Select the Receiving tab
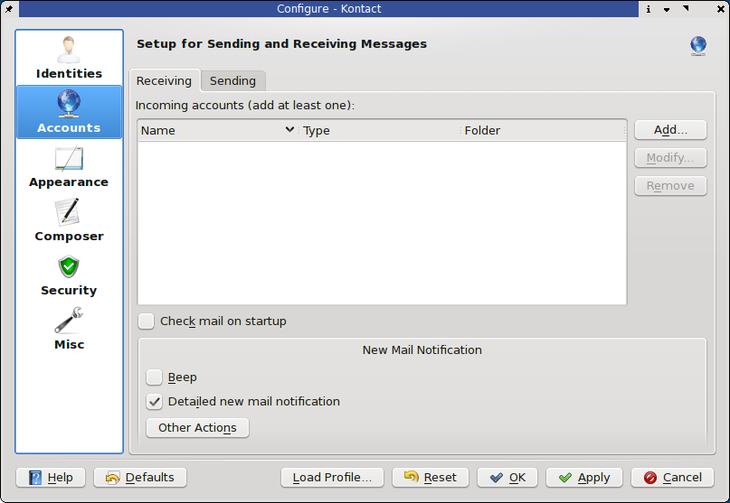Viewport: 730px width, 503px height. (164, 81)
